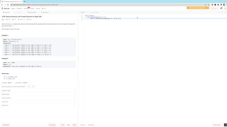Switch to the Discuss tab of problem

(32, 12)
